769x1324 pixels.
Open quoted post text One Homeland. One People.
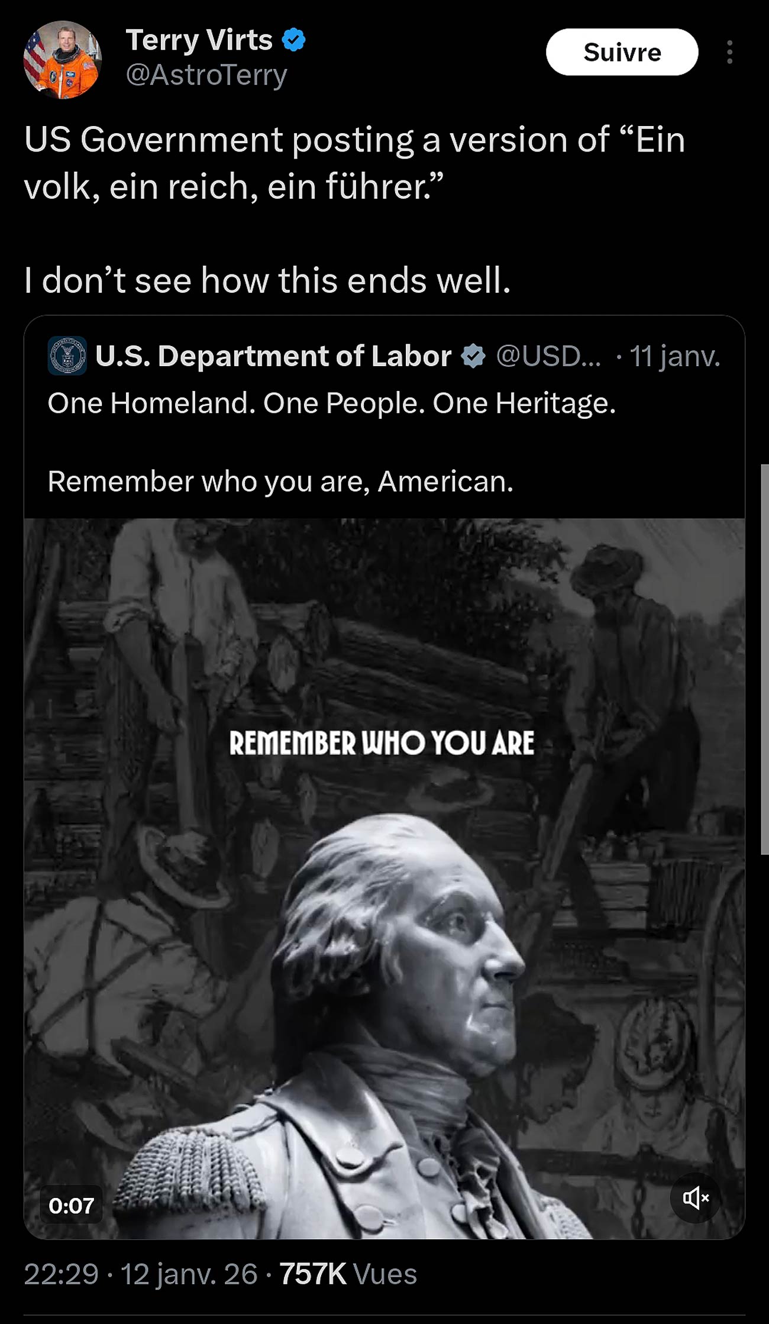[332, 403]
